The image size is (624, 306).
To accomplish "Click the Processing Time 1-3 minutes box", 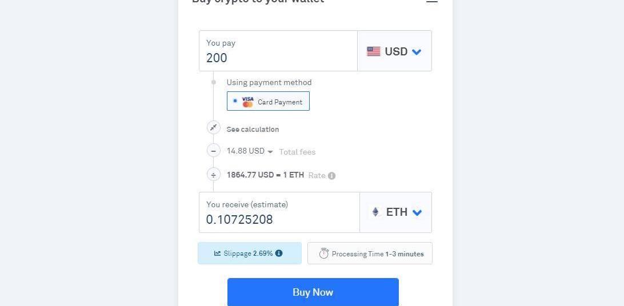I will (x=370, y=253).
